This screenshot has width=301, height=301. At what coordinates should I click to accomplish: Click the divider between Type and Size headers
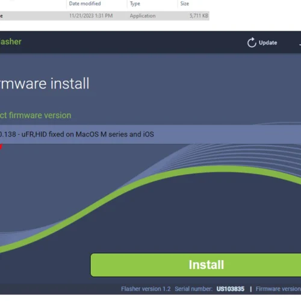tap(178, 4)
